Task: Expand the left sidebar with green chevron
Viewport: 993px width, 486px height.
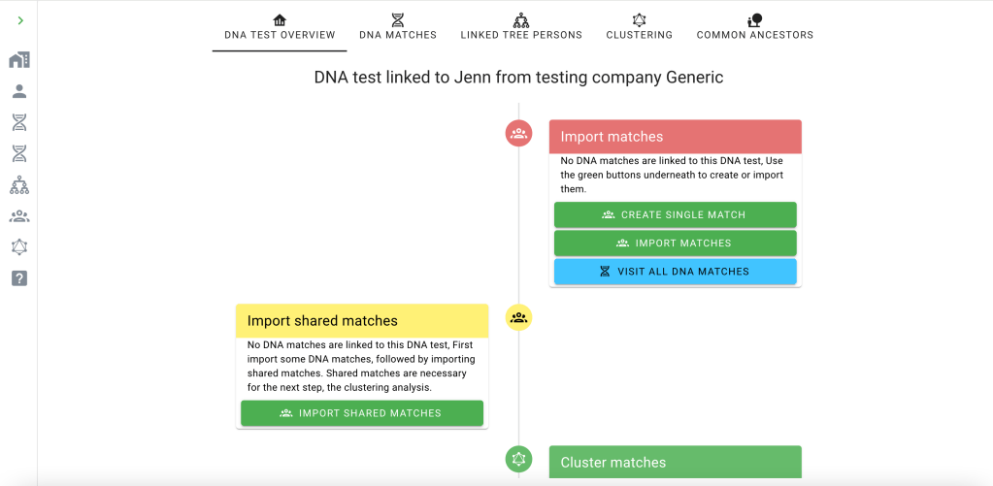Action: click(20, 20)
